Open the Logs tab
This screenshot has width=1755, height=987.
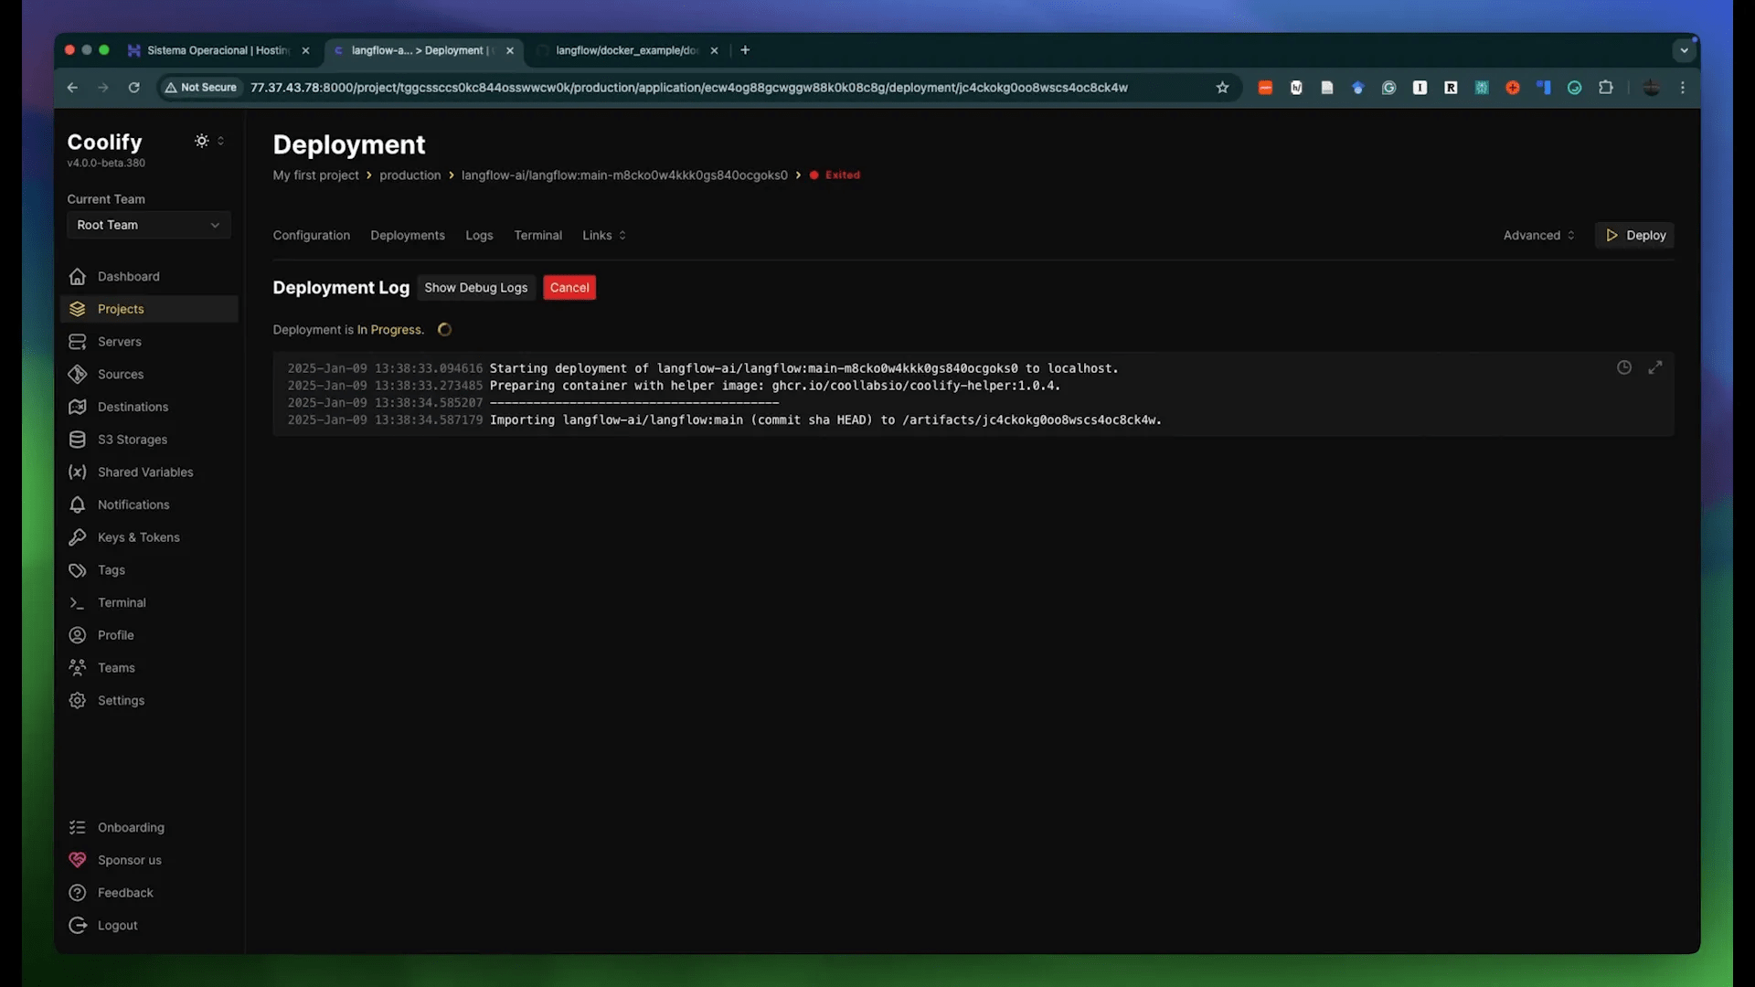[479, 236]
